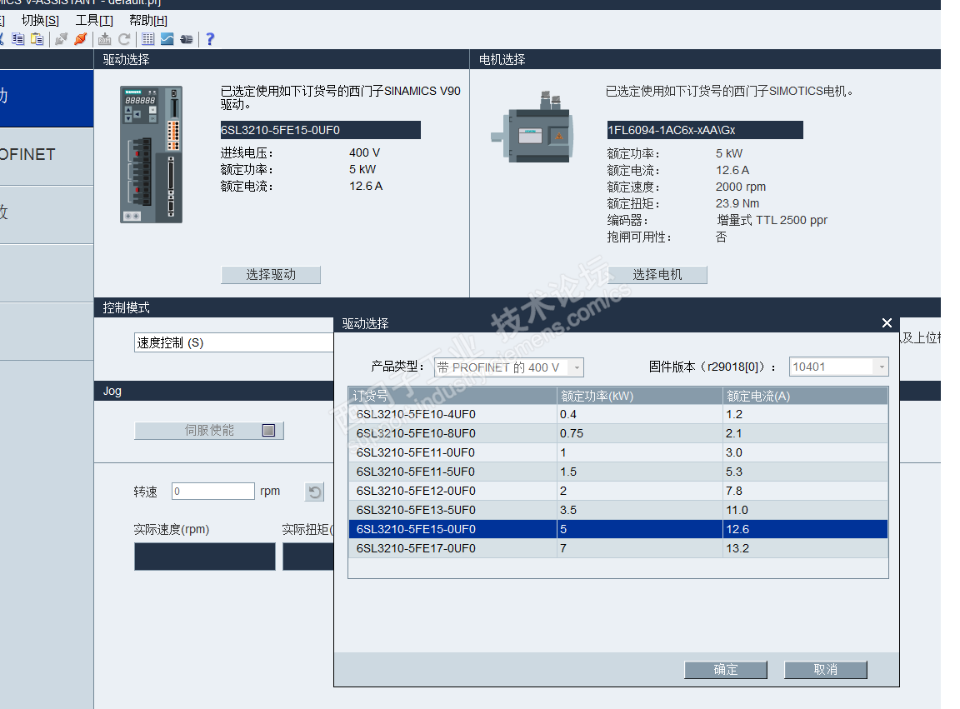The height and width of the screenshot is (709, 960).
Task: Open the trace curve icon
Action: point(167,39)
